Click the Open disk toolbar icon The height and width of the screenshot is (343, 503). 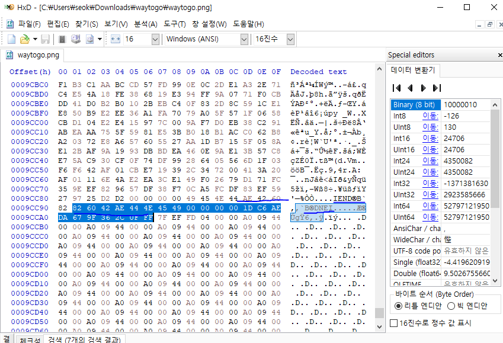pyautogui.click(x=76, y=39)
